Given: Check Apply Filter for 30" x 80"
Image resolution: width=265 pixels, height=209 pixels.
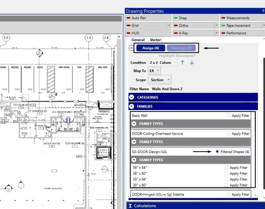Looking at the screenshot, I should click(226, 185).
